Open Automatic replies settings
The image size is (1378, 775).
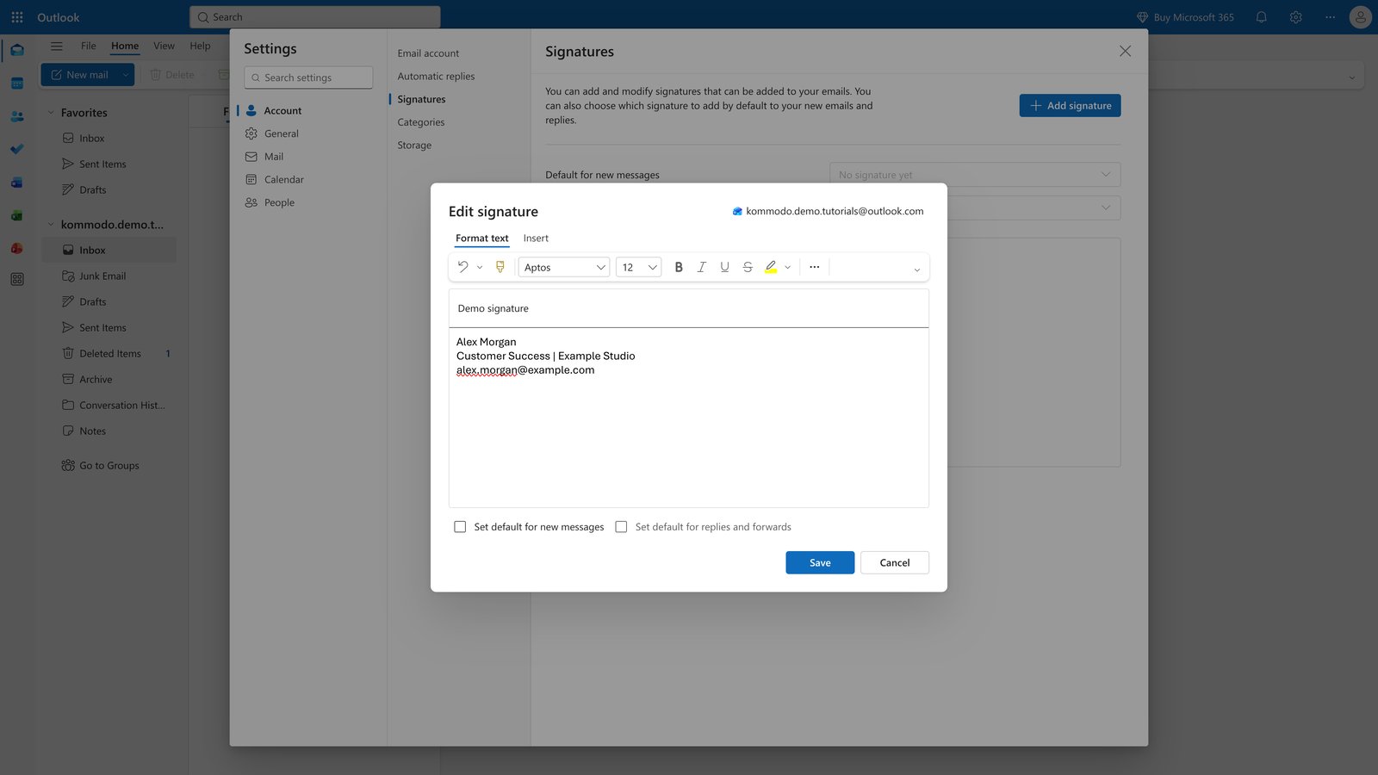pyautogui.click(x=436, y=76)
